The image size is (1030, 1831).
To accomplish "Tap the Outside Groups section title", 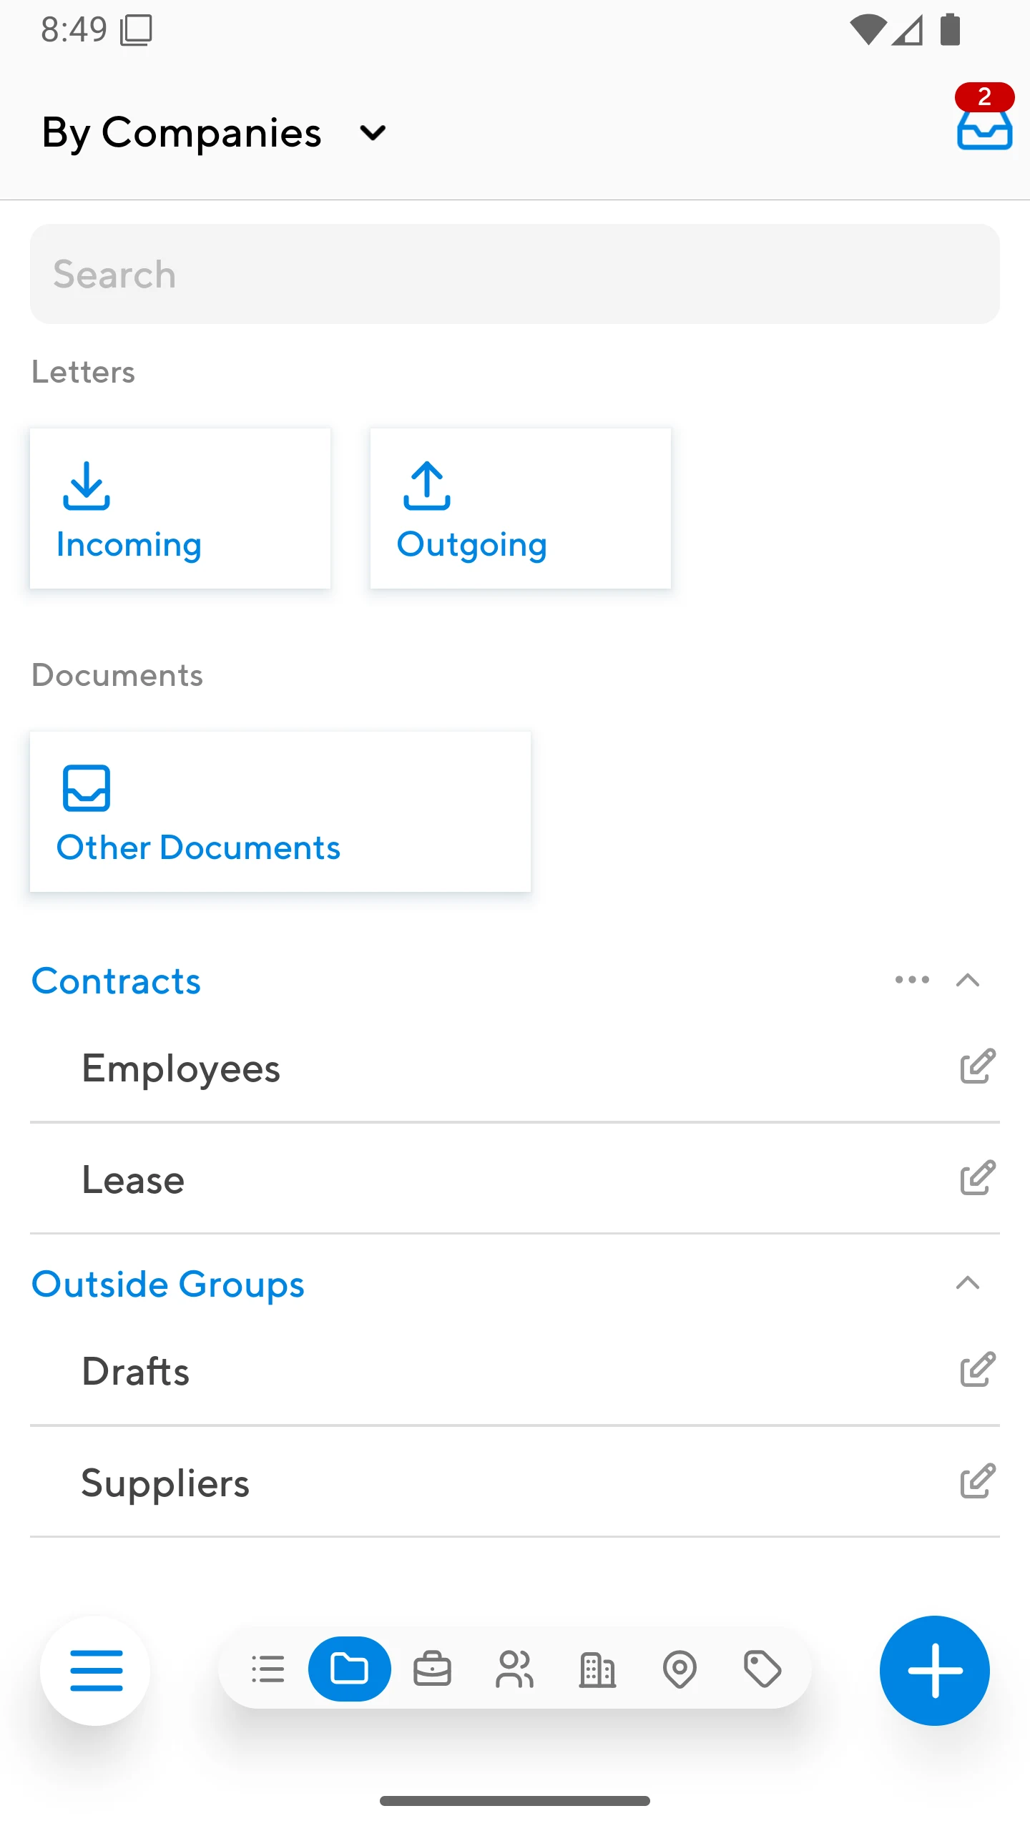I will click(x=168, y=1285).
